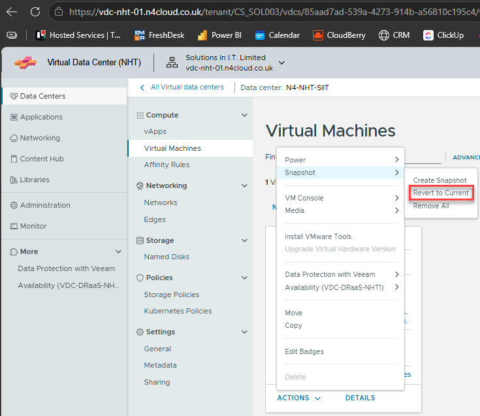Click the Monitor sidebar icon
The image size is (480, 416).
[14, 226]
